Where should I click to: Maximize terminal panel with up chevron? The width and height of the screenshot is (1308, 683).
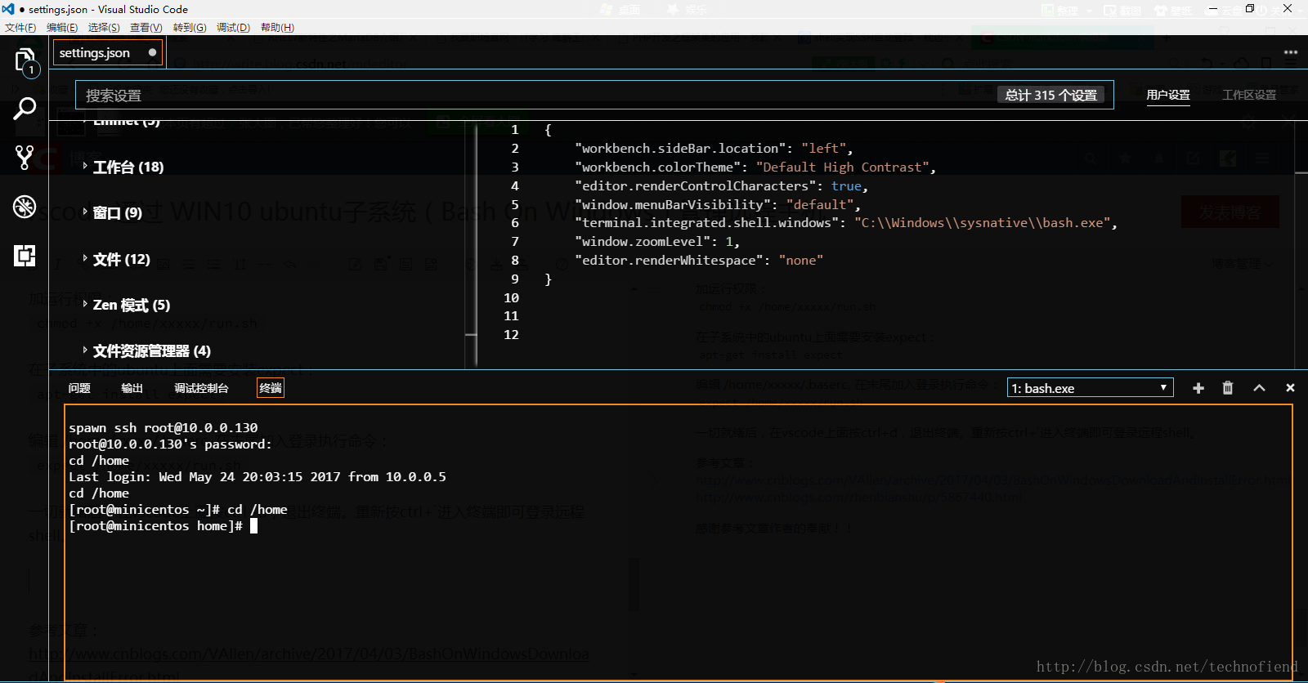click(1259, 388)
